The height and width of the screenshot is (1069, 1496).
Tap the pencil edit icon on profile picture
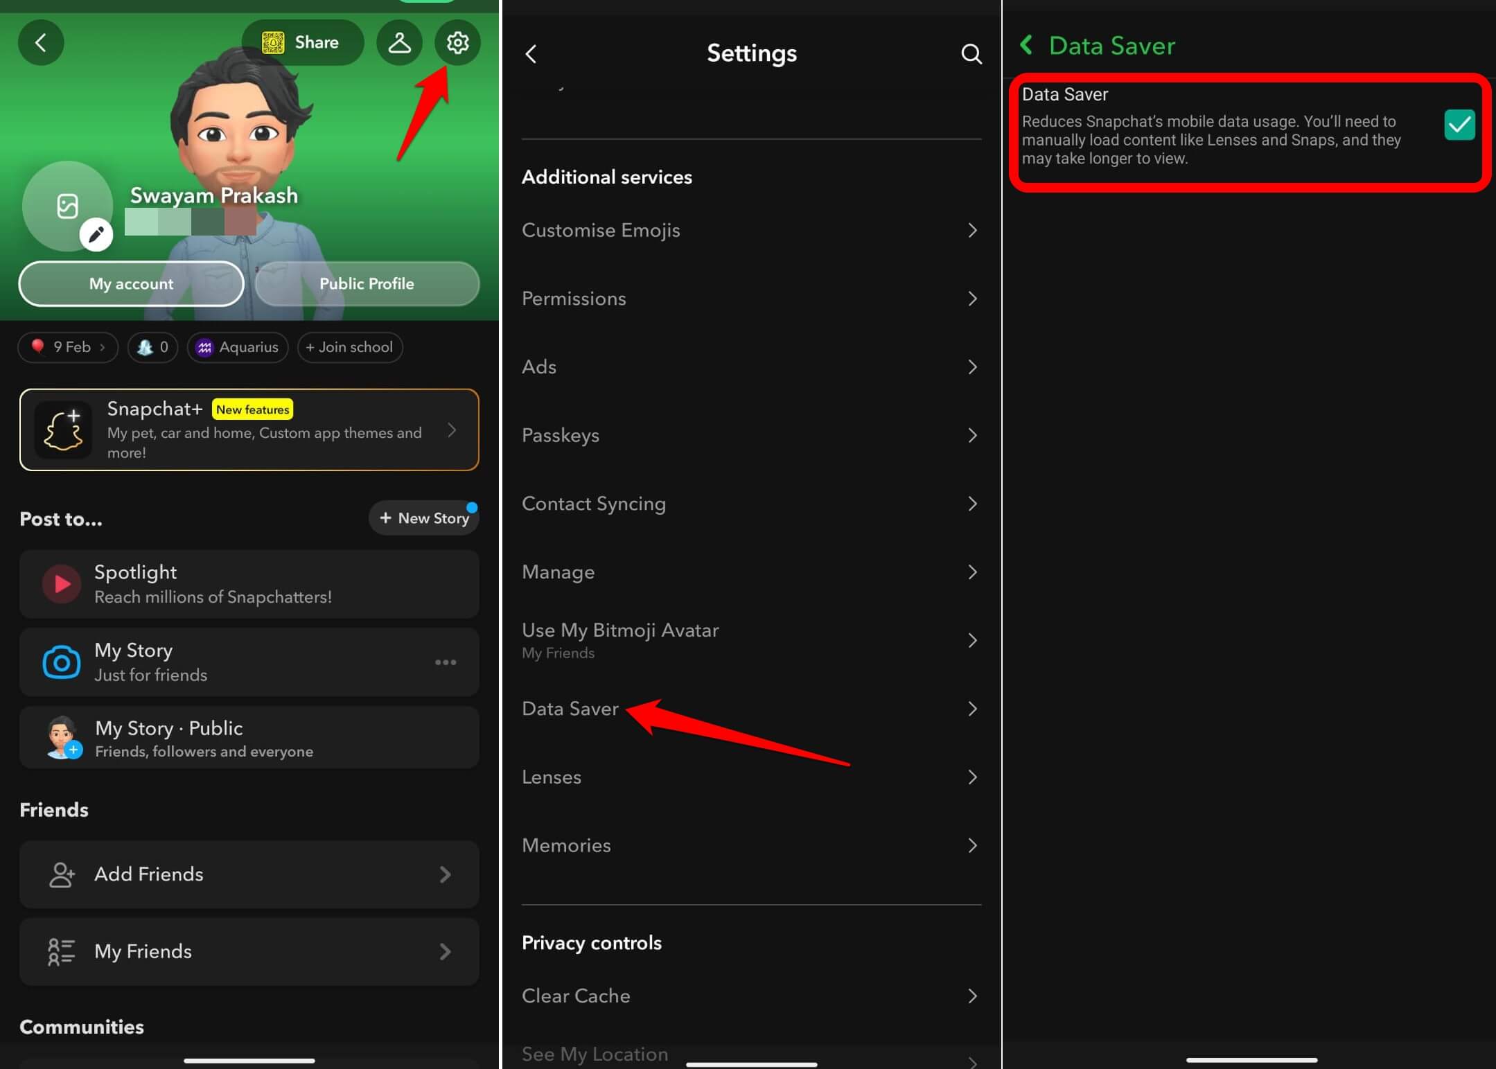pyautogui.click(x=96, y=235)
